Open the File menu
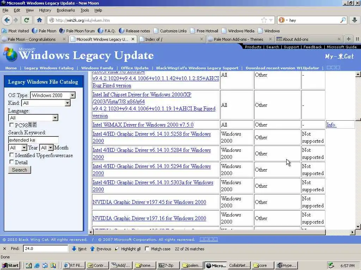This screenshot has width=361, height=270. point(5,10)
